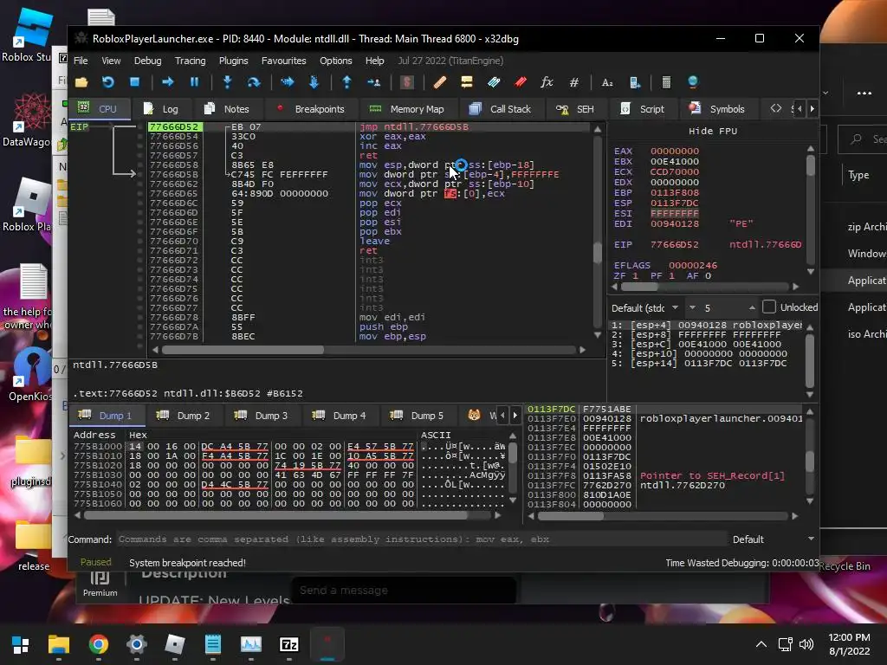Screen dimensions: 887x665
Task: Open Variables via the hash icon
Action: point(573,82)
